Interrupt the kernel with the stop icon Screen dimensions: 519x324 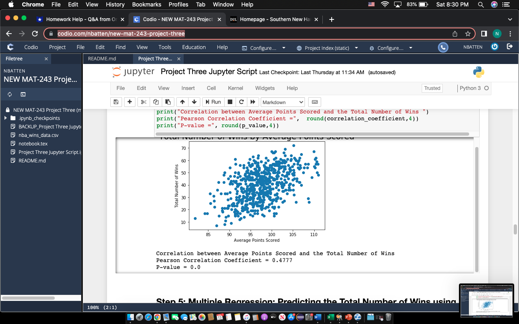pyautogui.click(x=229, y=102)
